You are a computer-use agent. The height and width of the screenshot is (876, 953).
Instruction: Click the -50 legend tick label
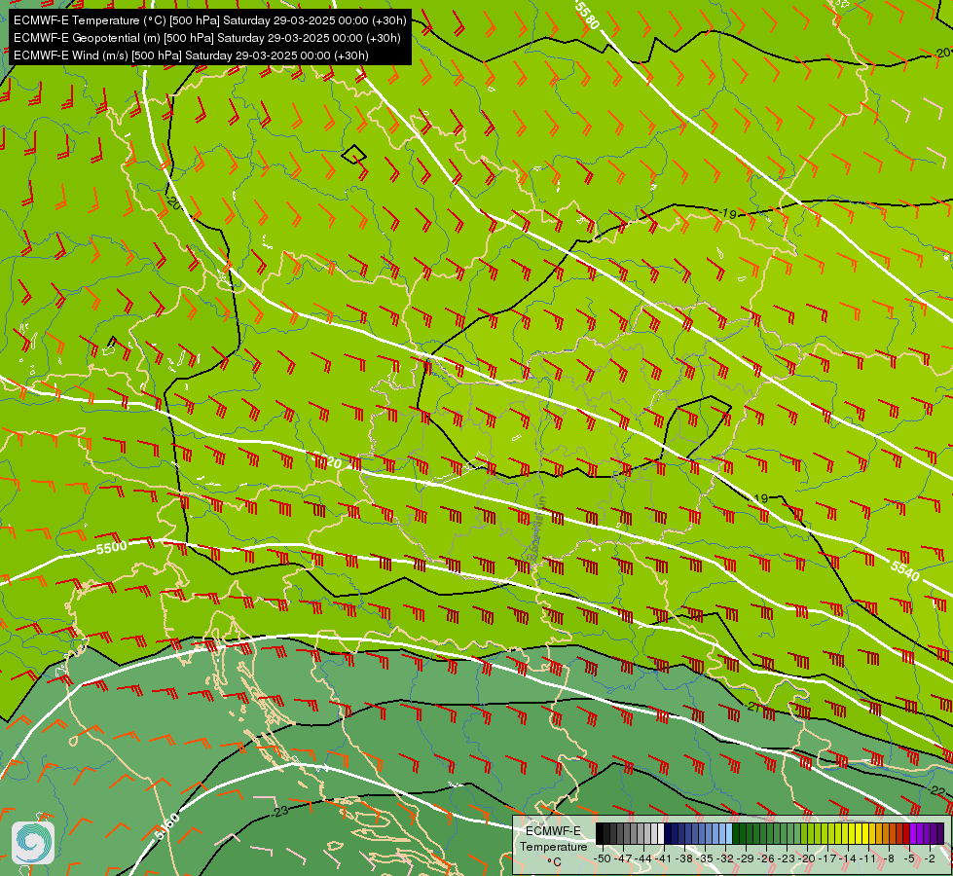(603, 858)
